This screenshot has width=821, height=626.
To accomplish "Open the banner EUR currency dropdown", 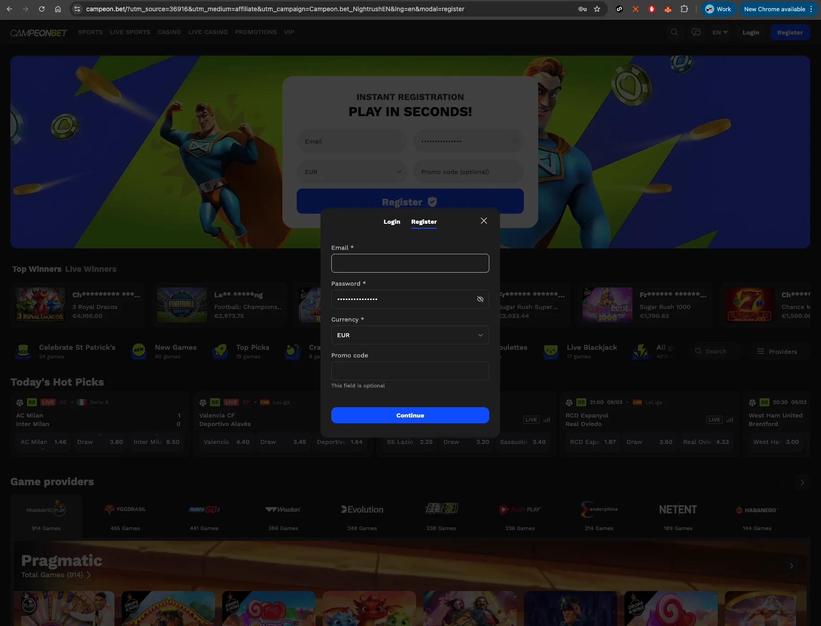I will pos(352,172).
